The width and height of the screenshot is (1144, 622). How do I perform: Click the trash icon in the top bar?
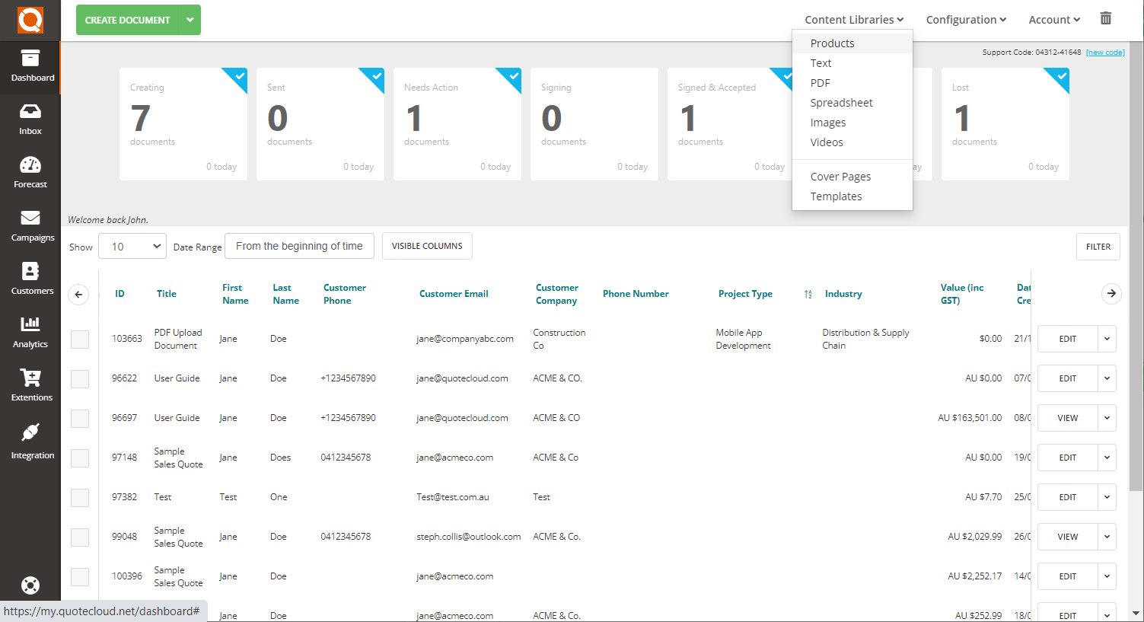tap(1105, 18)
